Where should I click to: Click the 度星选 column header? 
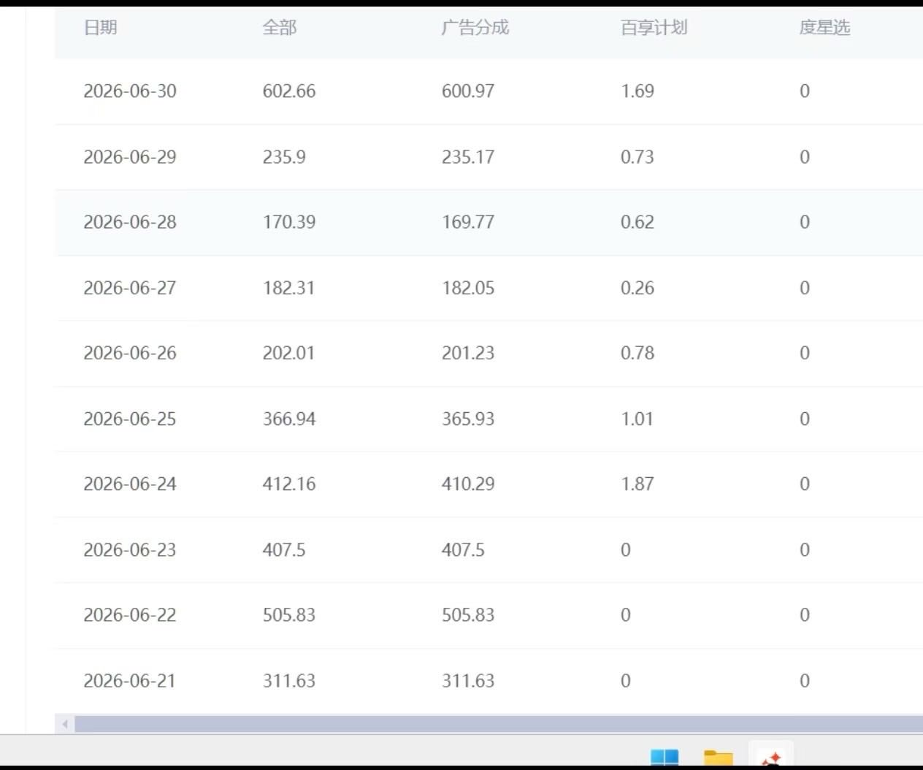[x=824, y=28]
